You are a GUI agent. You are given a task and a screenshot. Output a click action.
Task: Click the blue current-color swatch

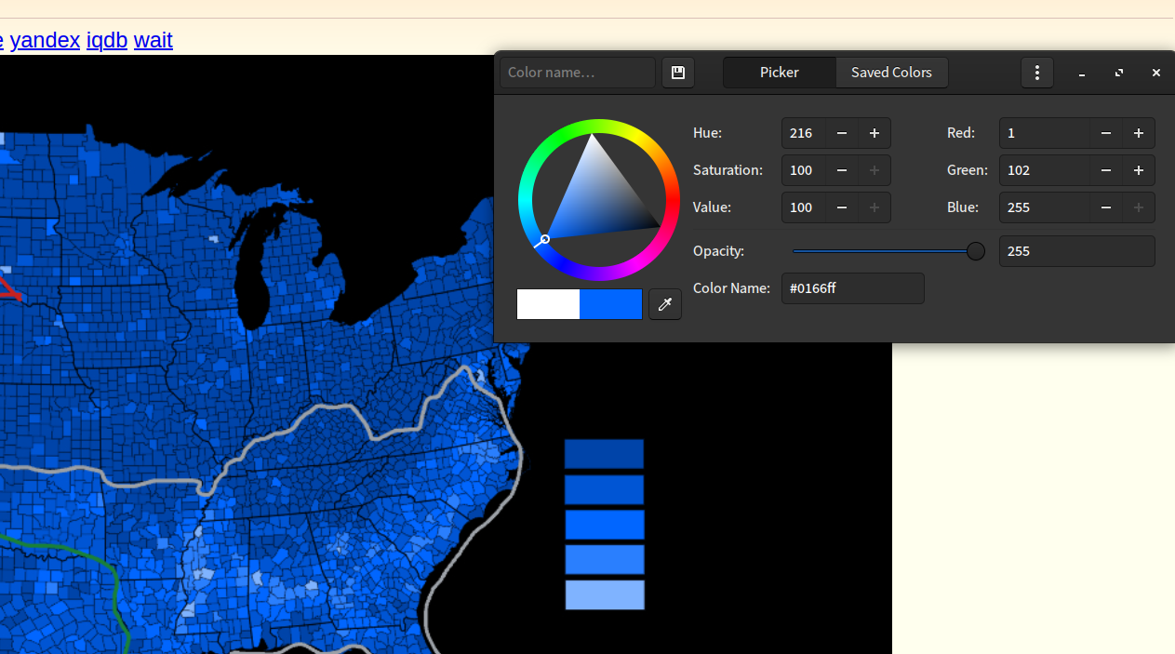611,304
